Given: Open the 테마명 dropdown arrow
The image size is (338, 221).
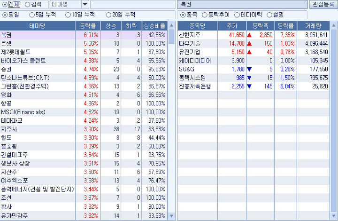Looking at the screenshot, I should click(x=85, y=4).
